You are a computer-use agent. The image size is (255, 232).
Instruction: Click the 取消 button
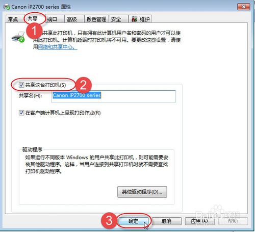[167, 221]
